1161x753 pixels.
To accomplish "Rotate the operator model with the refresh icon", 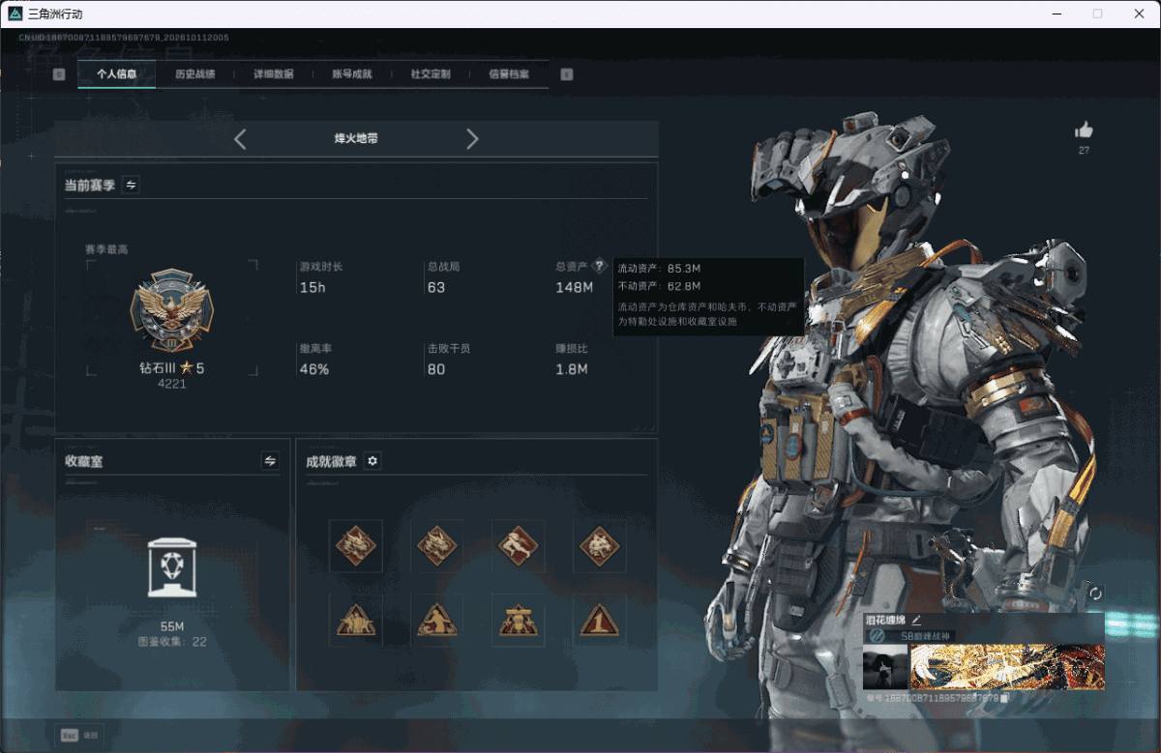I will coord(1095,594).
